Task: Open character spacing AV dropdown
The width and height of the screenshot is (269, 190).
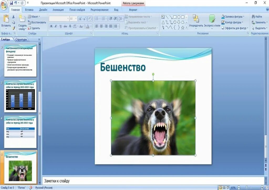Action: click(75, 26)
